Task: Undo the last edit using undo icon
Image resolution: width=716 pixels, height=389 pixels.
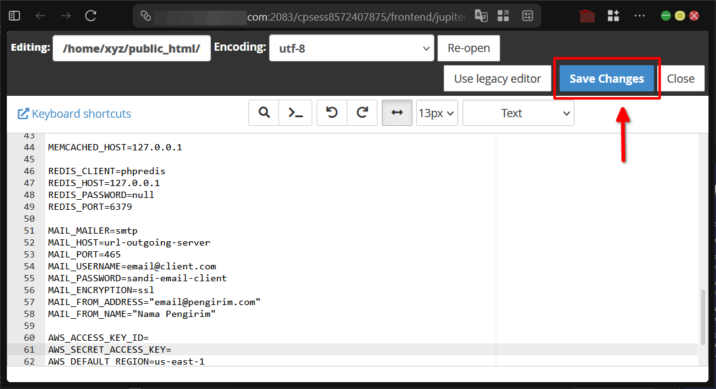Action: pyautogui.click(x=332, y=113)
